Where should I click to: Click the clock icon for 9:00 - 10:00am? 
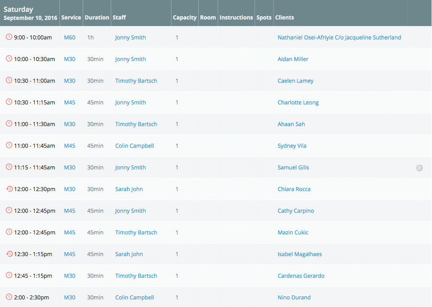(x=9, y=37)
